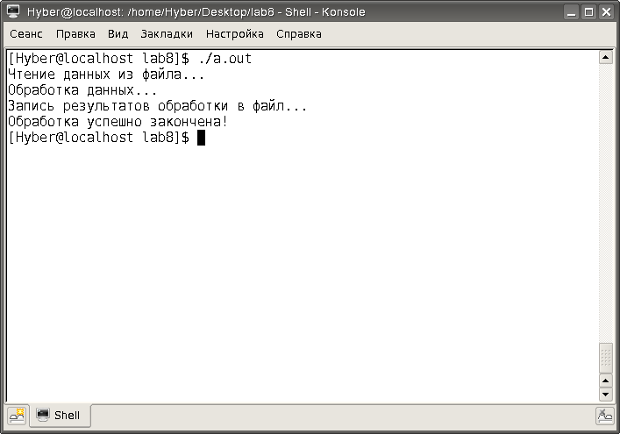Open the Правка menu

pyautogui.click(x=75, y=34)
